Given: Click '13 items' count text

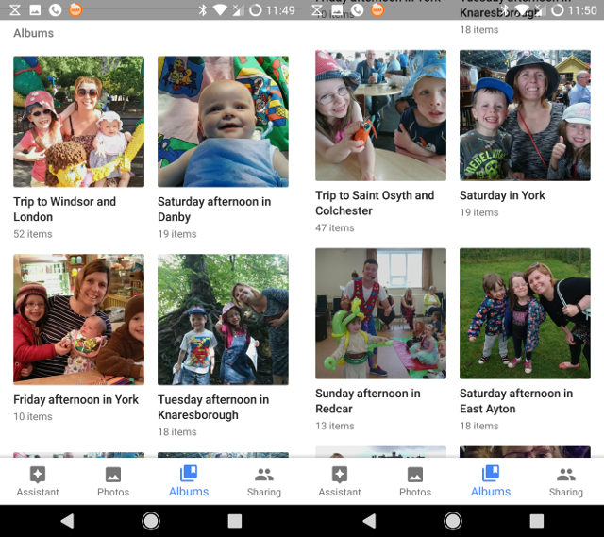Looking at the screenshot, I should pyautogui.click(x=335, y=426).
